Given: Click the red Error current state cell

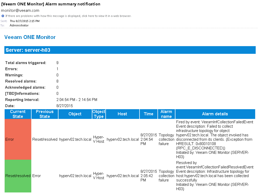Looking at the screenshot, I should click(x=18, y=139).
